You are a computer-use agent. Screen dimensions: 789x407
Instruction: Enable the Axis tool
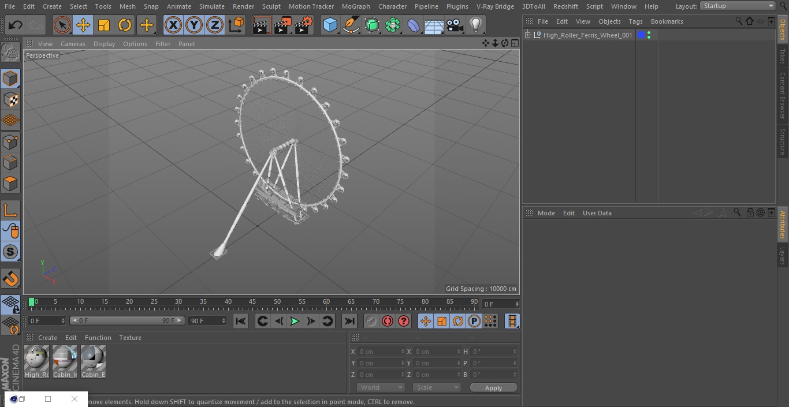[10, 210]
